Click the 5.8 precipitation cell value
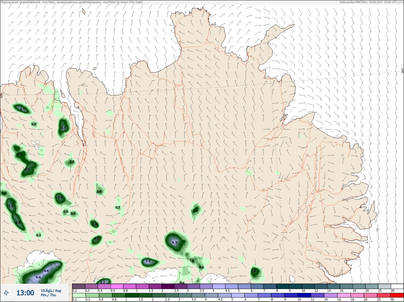This screenshot has width=404, height=302. (x=148, y=261)
